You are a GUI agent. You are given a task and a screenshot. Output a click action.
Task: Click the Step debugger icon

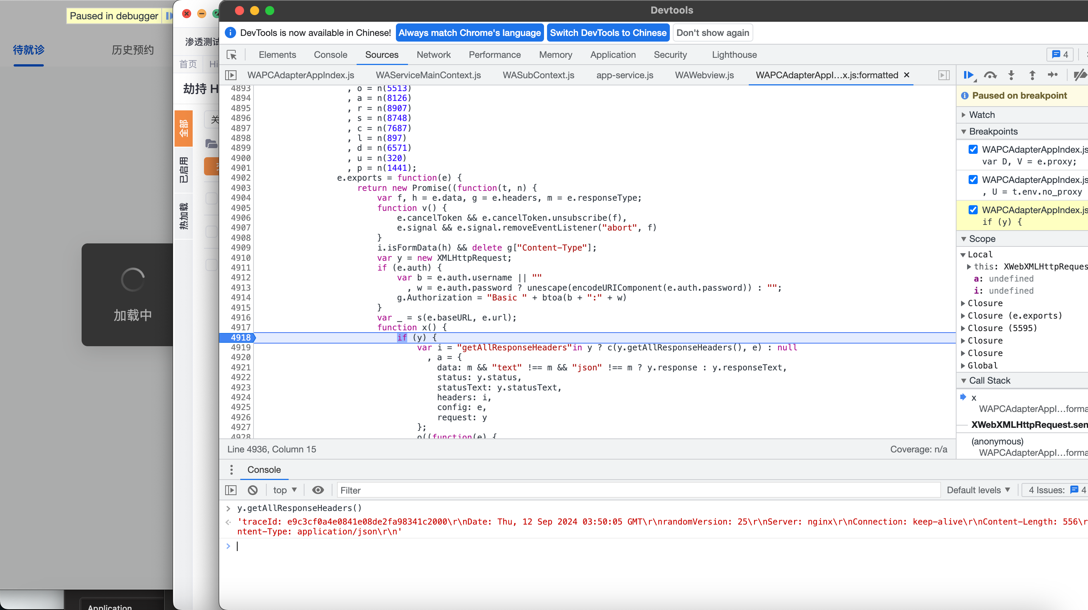click(x=1052, y=75)
